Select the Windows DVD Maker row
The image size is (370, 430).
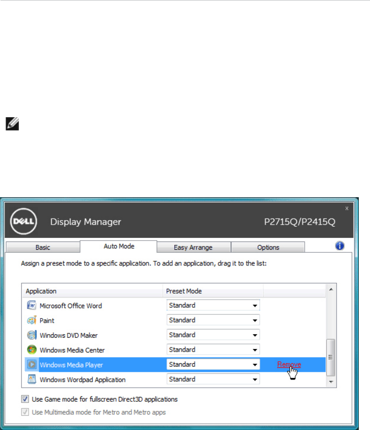click(x=174, y=335)
